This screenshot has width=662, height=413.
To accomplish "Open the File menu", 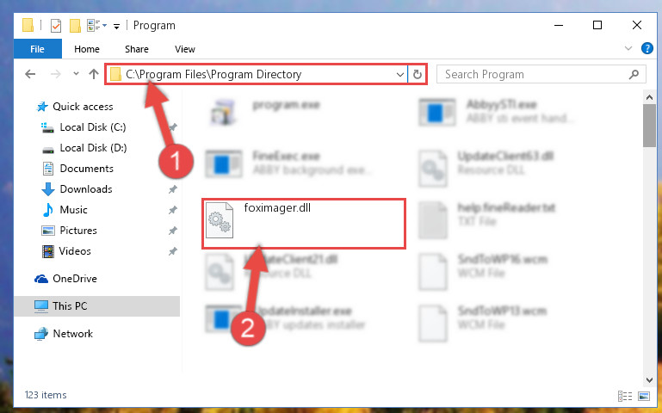I will tap(38, 49).
